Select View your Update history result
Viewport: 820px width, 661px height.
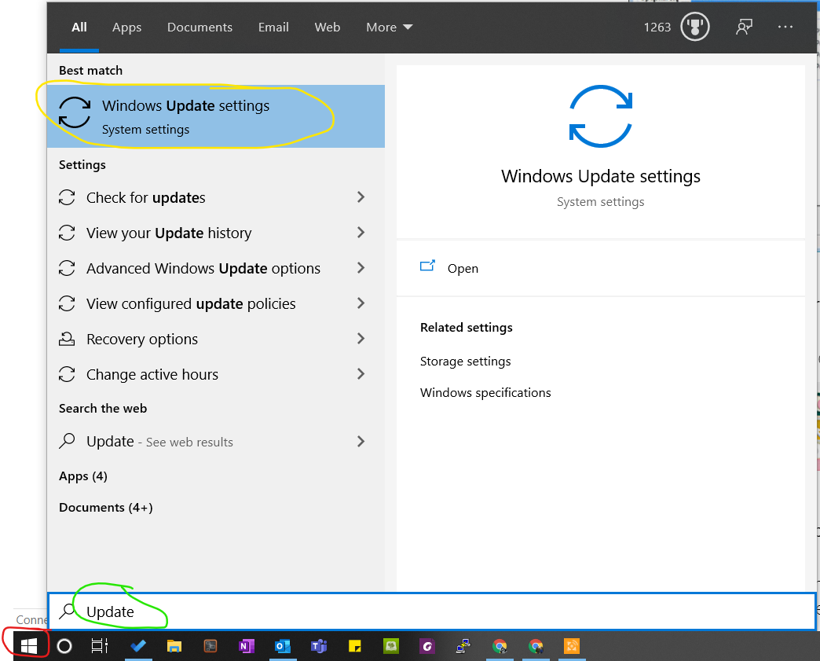[x=215, y=233]
